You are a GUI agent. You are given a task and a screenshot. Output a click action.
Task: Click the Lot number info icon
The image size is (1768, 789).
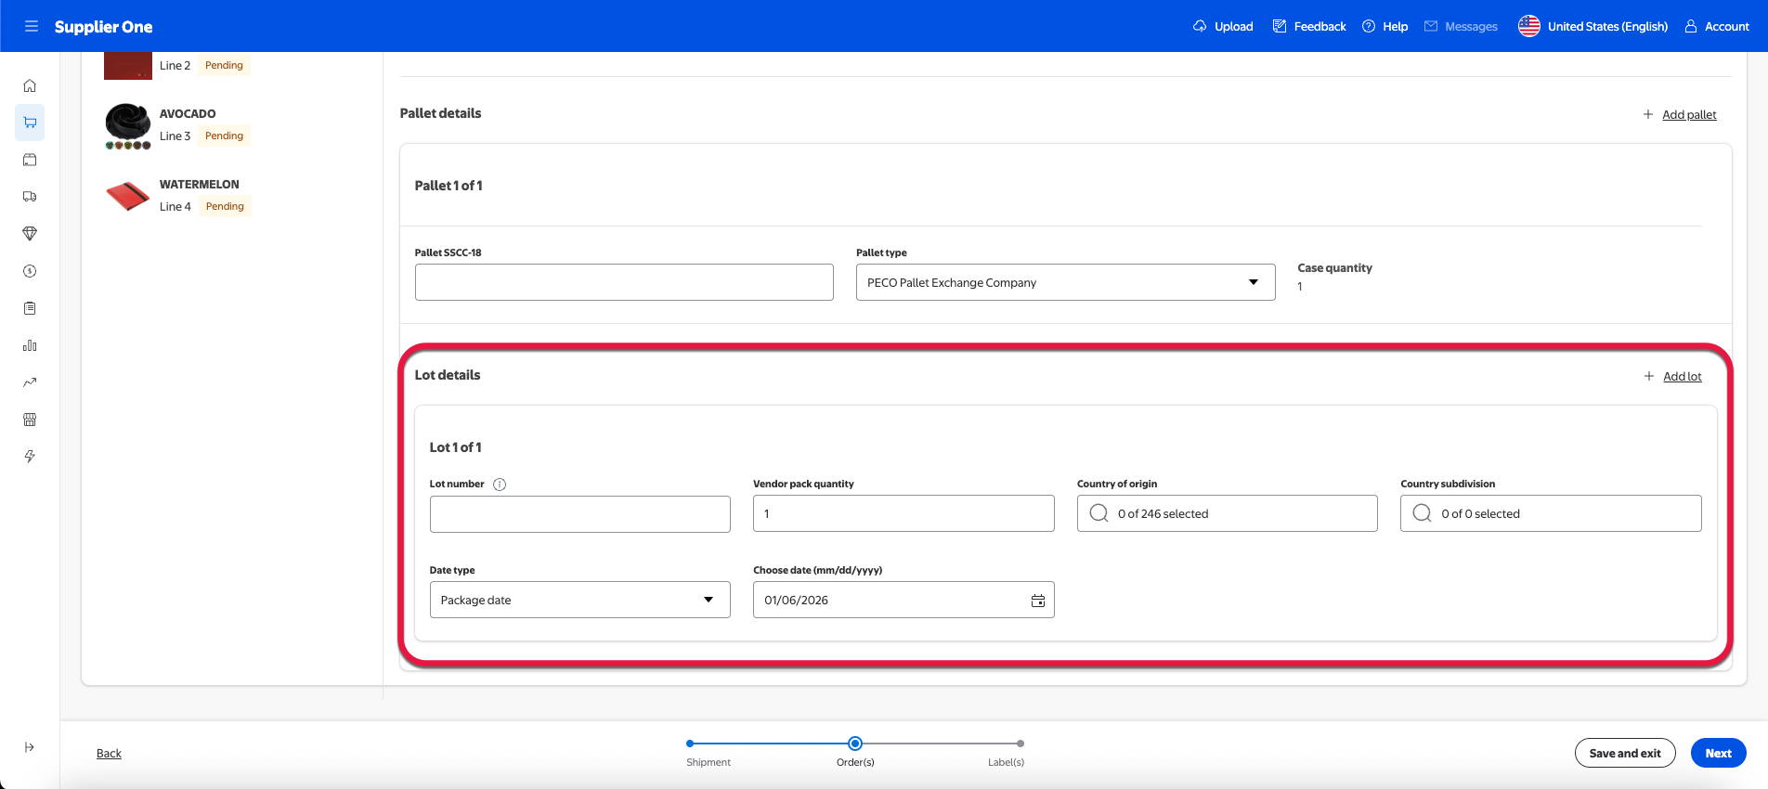500,485
